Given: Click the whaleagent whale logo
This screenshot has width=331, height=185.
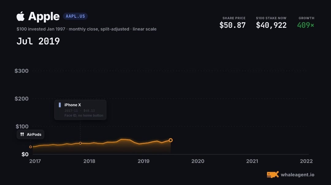Looking at the screenshot, I should pyautogui.click(x=272, y=175).
